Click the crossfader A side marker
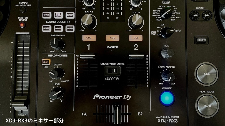 (84, 114)
